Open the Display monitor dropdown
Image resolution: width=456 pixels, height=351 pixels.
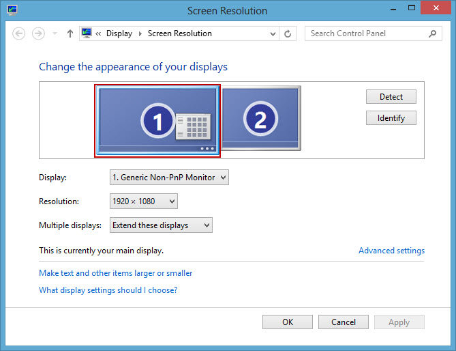[x=169, y=178]
